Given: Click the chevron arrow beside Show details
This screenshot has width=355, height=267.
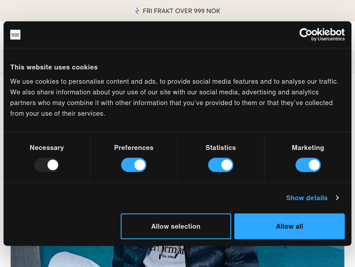Looking at the screenshot, I should pos(337,198).
